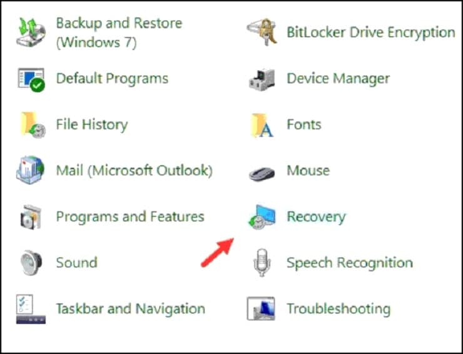The image size is (463, 354).
Task: Open the Mail mailbox icon
Action: click(31, 170)
